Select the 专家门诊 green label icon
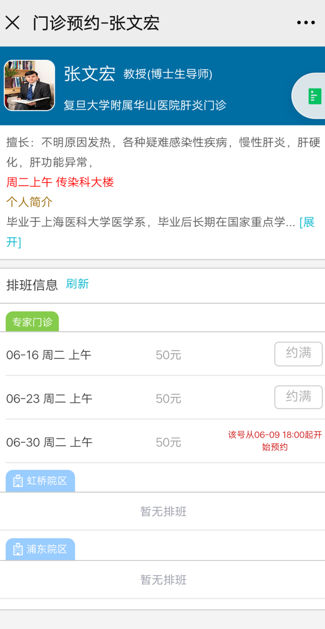 [x=31, y=321]
